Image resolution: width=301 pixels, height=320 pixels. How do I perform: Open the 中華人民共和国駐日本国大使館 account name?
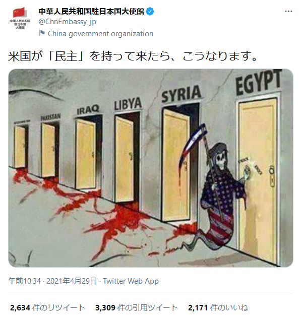coord(91,12)
